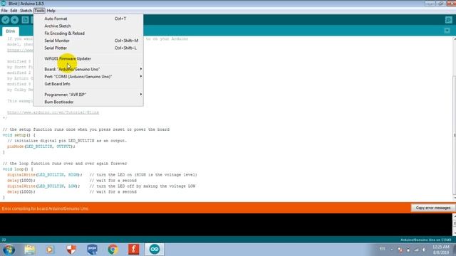Open the Serial Monitor magnifier icon

(x=448, y=20)
